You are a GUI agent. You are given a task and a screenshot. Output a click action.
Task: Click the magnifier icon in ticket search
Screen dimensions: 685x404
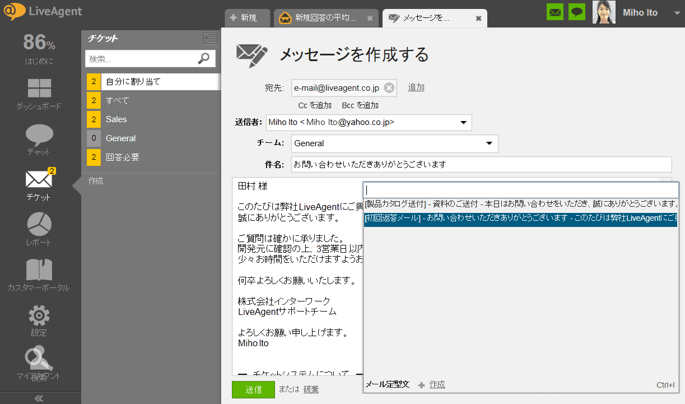(x=204, y=58)
